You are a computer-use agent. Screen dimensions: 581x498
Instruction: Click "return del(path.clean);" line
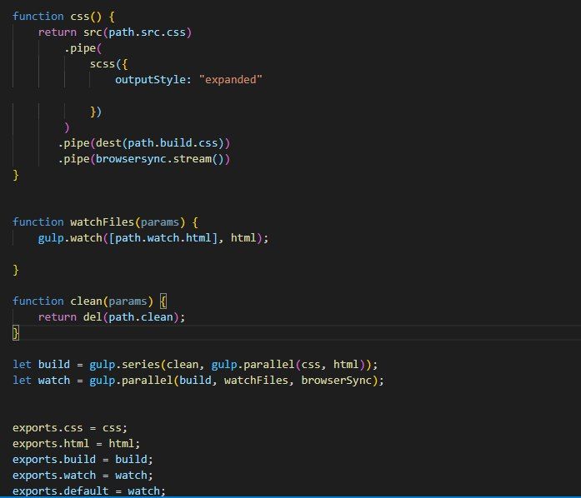point(111,317)
